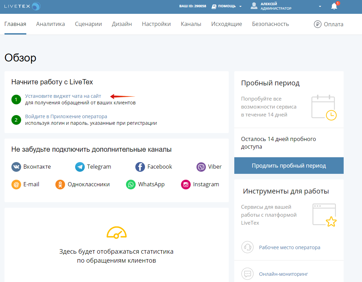Click the Viber channel label
The width and height of the screenshot is (362, 282).
pos(215,167)
